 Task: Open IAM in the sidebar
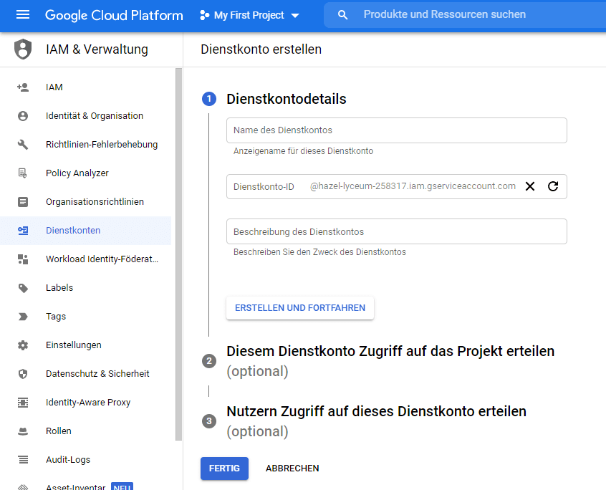click(86, 87)
